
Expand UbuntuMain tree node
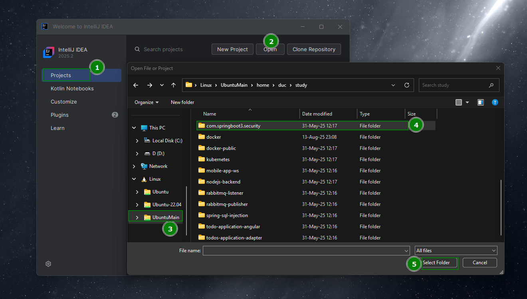tap(137, 217)
